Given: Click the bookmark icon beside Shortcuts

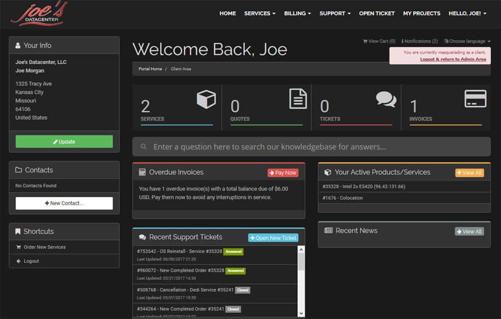Looking at the screenshot, I should coord(18,231).
